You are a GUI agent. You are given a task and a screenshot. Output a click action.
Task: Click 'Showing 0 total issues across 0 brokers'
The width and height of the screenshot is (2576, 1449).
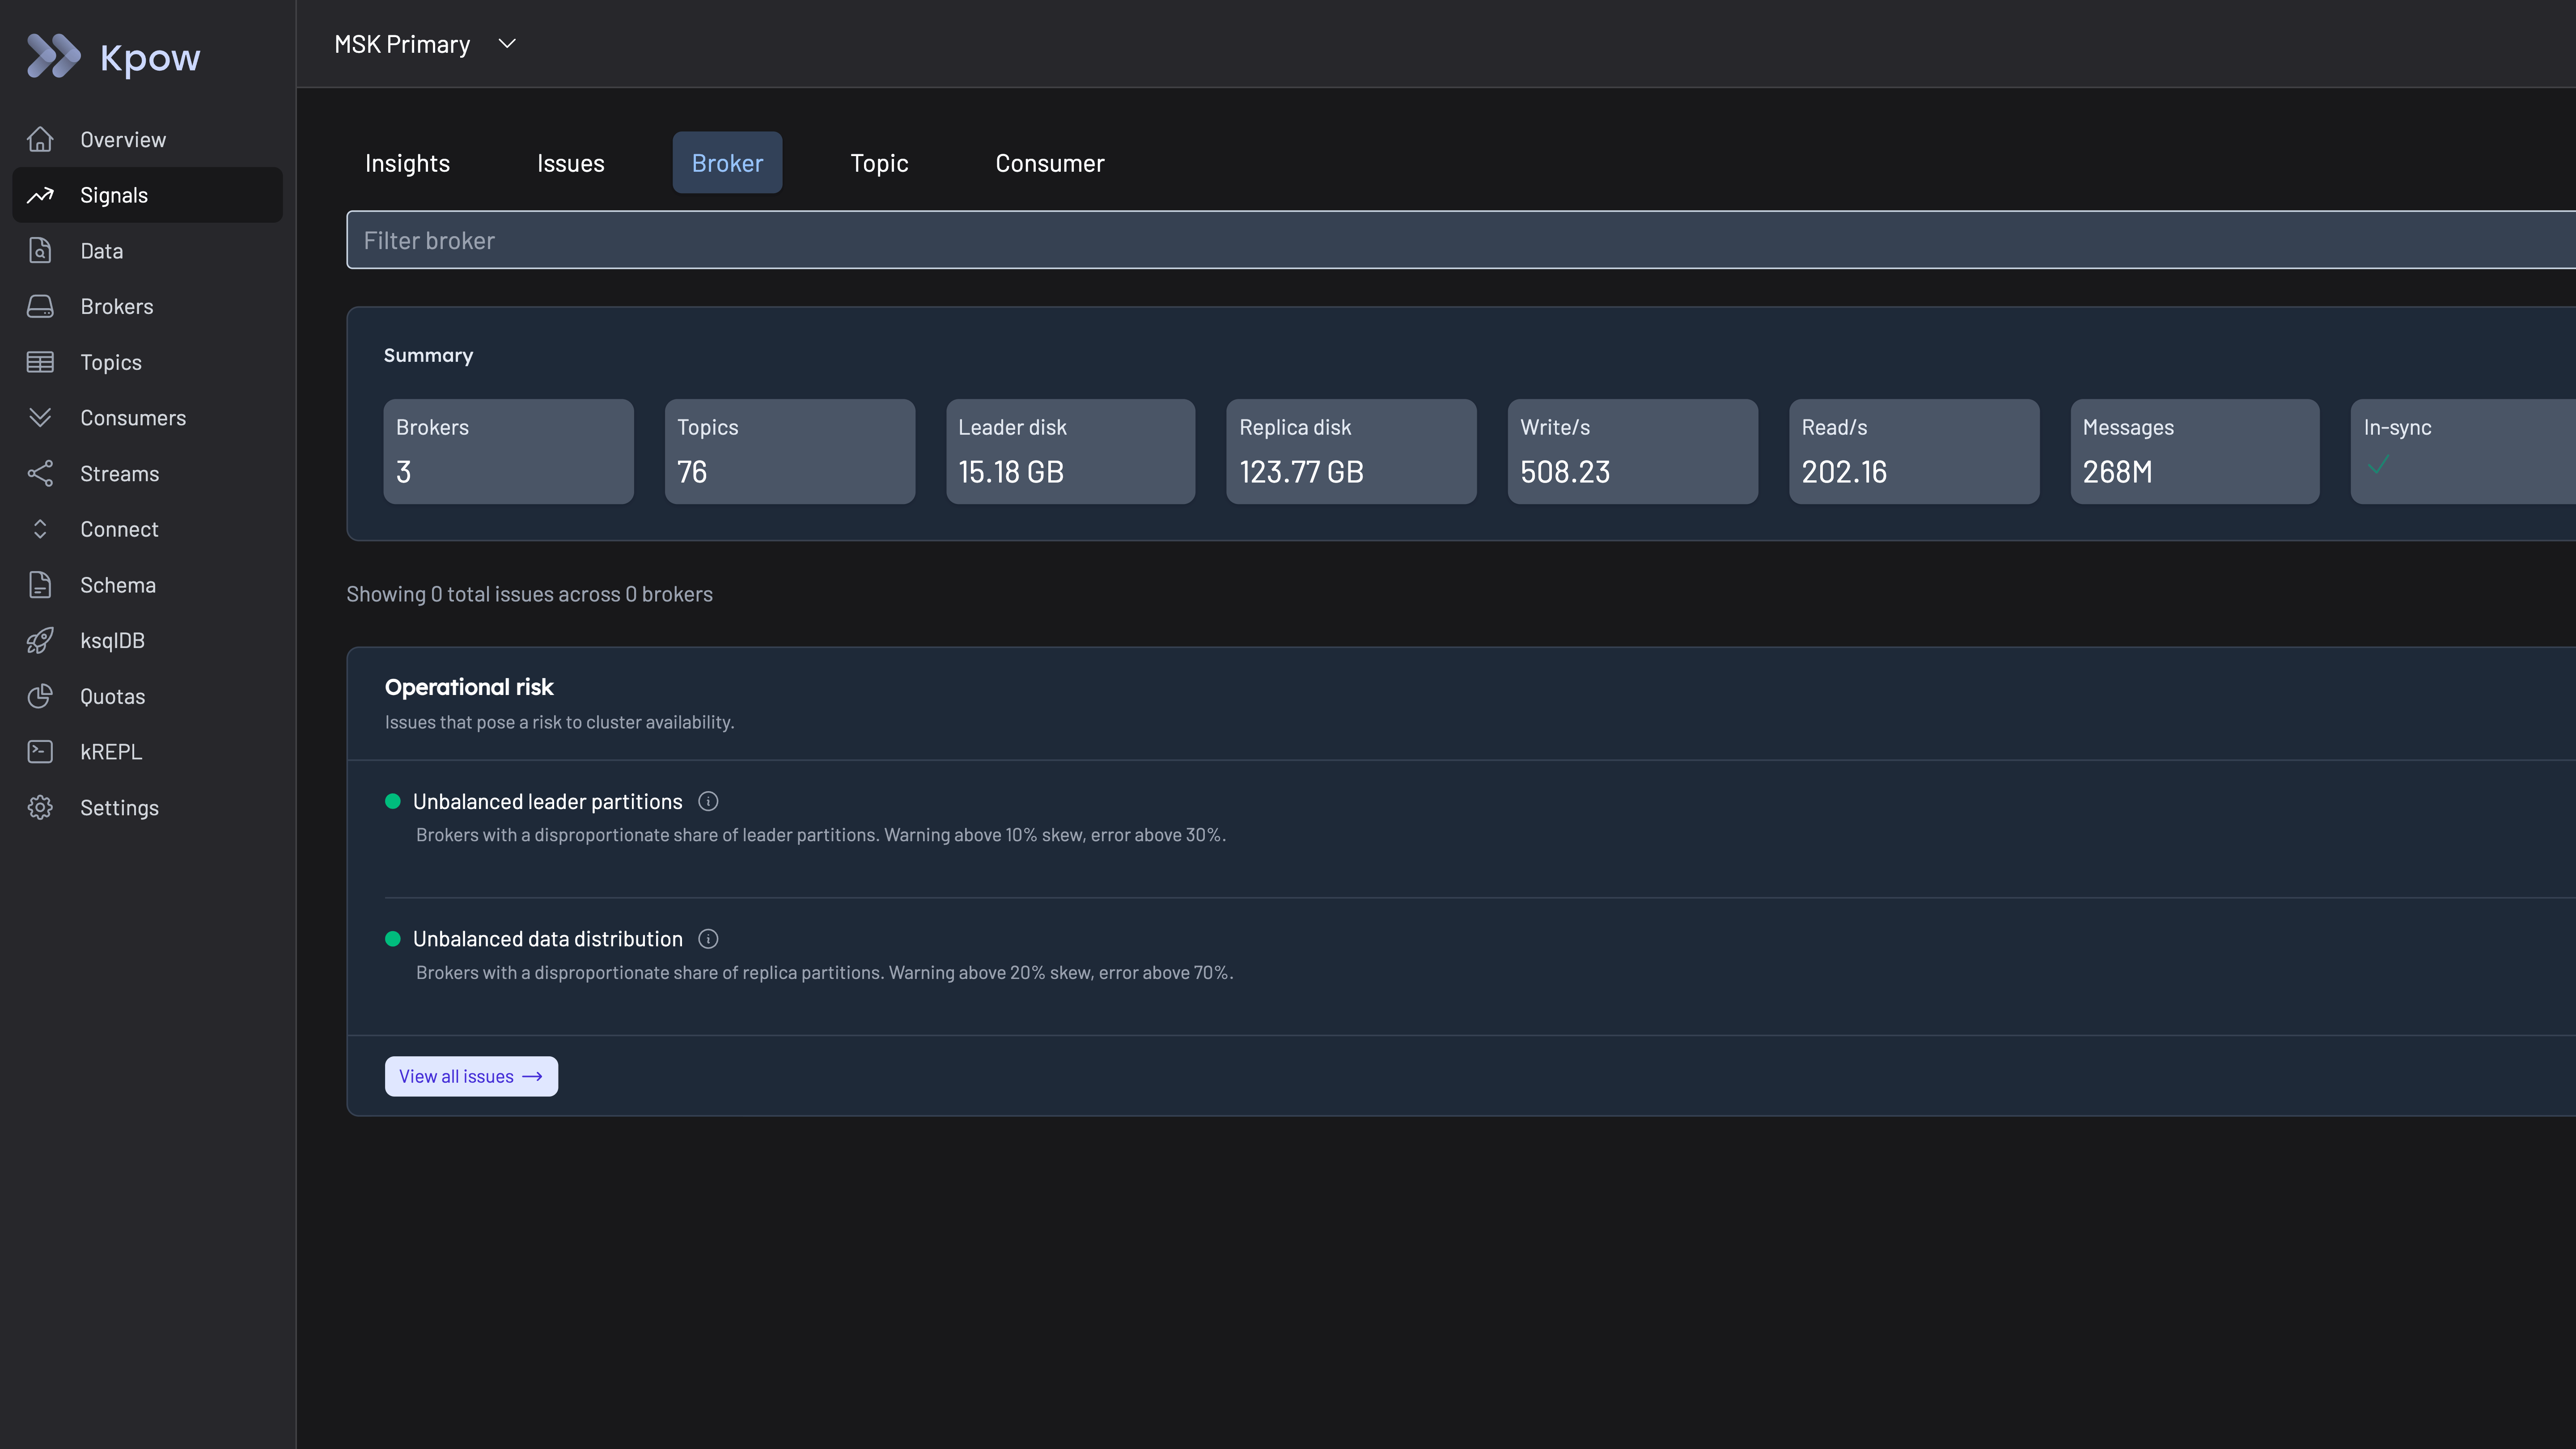(x=529, y=594)
